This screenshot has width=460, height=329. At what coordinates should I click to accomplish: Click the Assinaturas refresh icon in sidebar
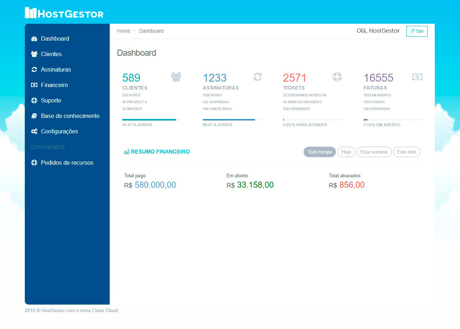(34, 70)
